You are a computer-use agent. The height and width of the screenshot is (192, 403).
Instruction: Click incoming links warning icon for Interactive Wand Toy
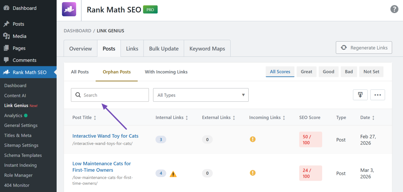point(252,139)
